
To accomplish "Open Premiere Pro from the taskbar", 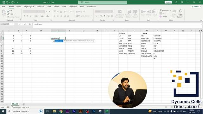I will (x=67, y=111).
